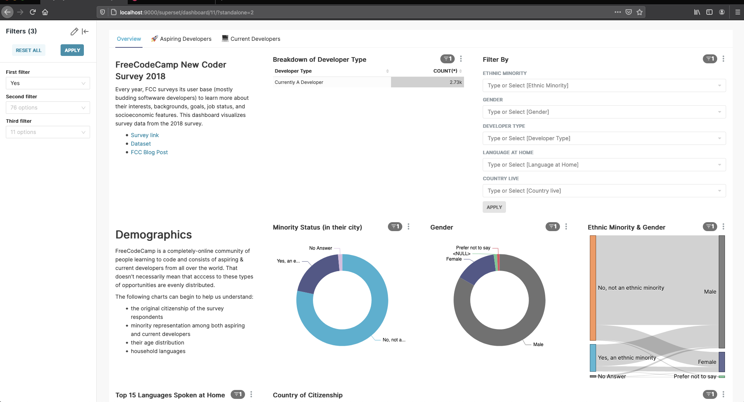
Task: Reload the current page
Action: click(33, 12)
